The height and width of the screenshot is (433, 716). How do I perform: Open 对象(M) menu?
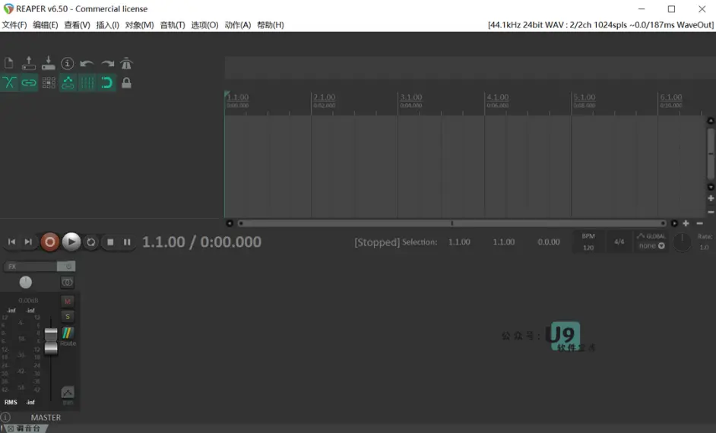(140, 25)
